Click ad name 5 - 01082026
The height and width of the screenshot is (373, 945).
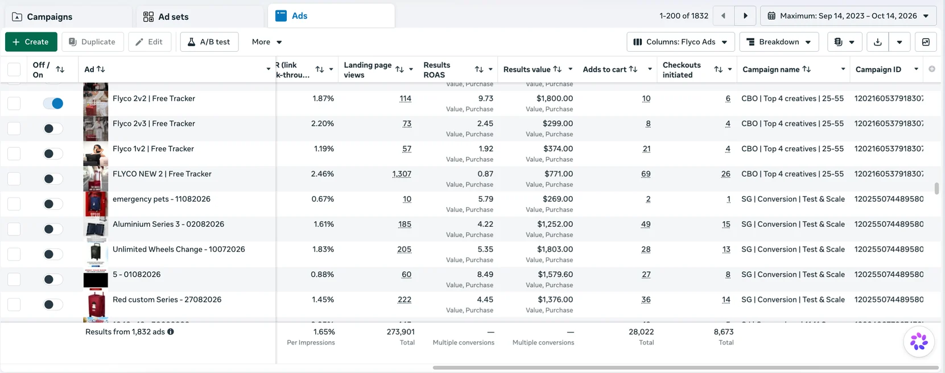[x=137, y=274]
